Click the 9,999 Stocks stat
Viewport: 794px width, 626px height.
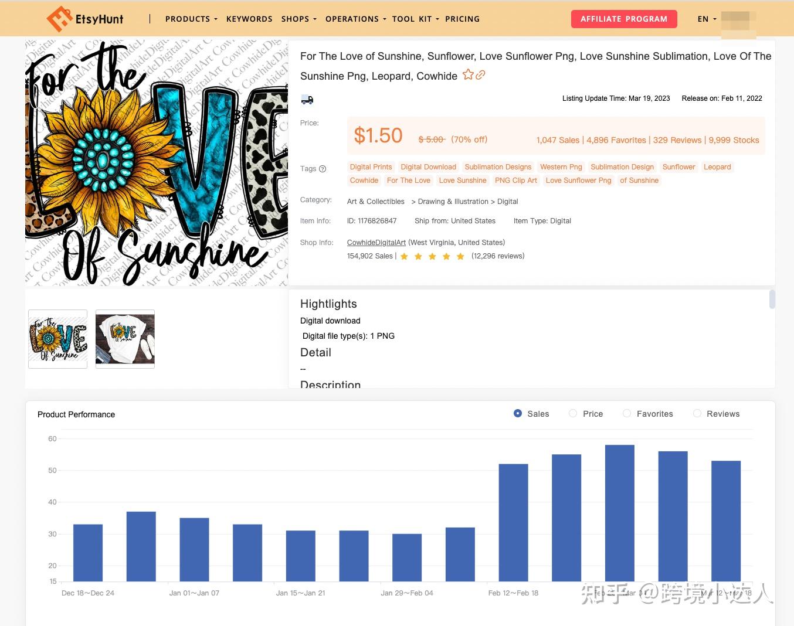pyautogui.click(x=734, y=140)
